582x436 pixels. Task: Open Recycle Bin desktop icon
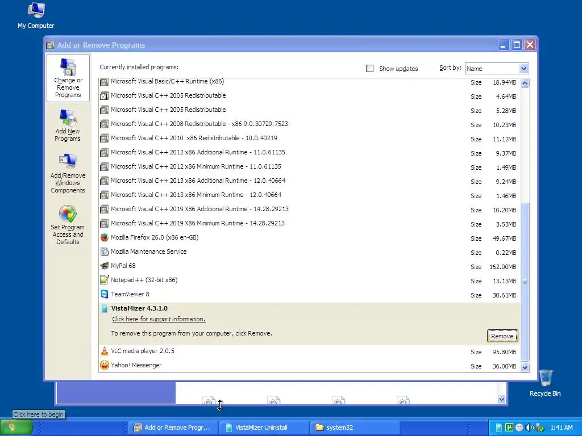pos(545,383)
